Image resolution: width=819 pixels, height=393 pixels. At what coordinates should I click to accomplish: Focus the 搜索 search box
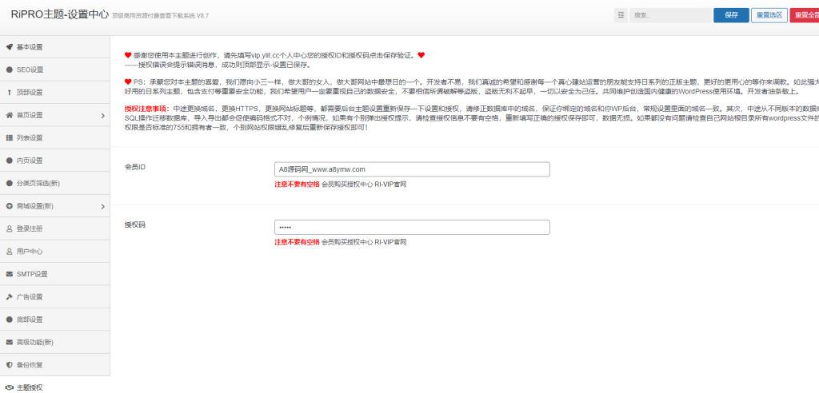click(x=670, y=15)
